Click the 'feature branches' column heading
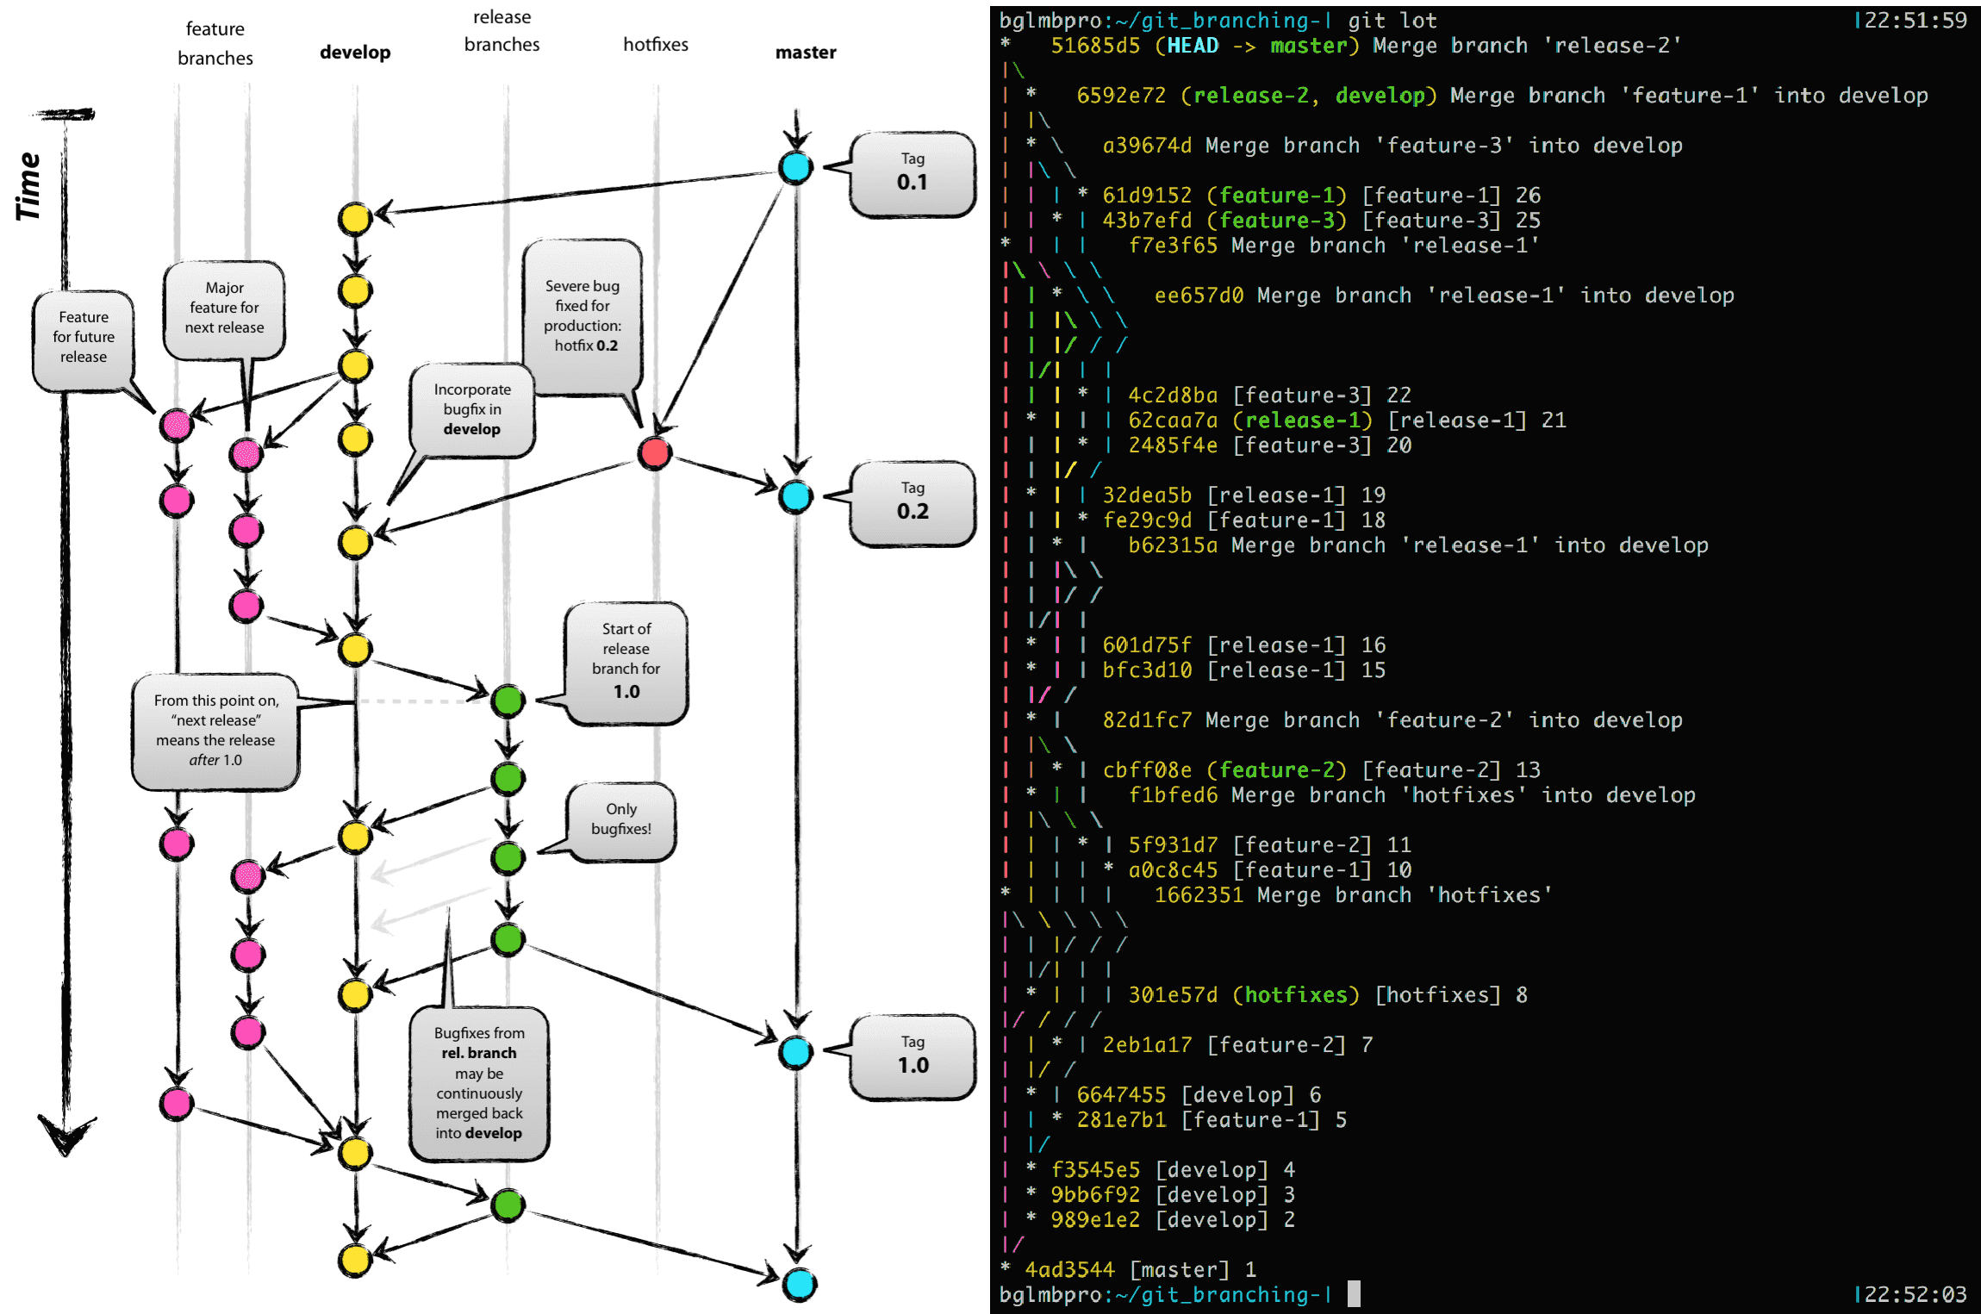The width and height of the screenshot is (1981, 1314). [215, 43]
